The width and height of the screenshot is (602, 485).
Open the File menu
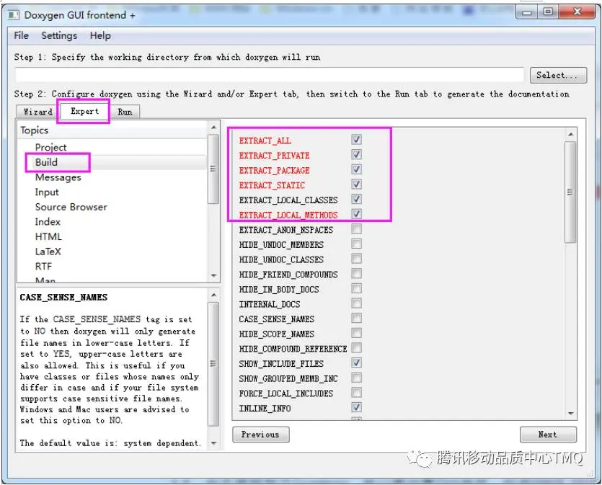(21, 36)
